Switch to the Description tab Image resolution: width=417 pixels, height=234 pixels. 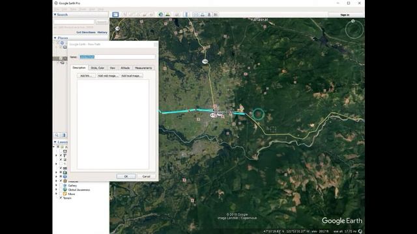79,68
